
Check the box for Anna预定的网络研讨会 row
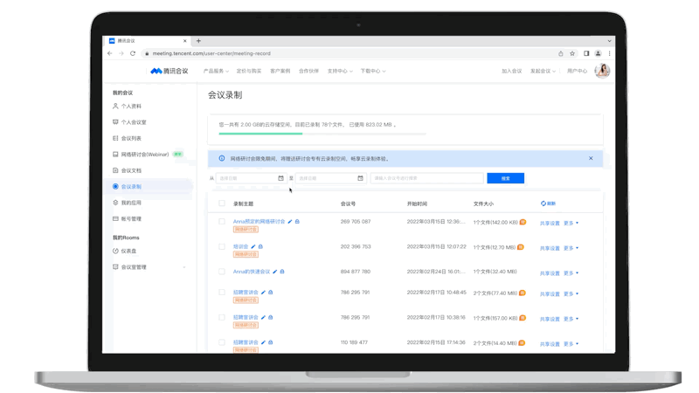[x=222, y=222]
